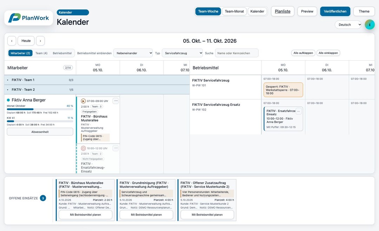Select Mitarbeiter (2) tab
The height and width of the screenshot is (231, 379).
tap(20, 53)
